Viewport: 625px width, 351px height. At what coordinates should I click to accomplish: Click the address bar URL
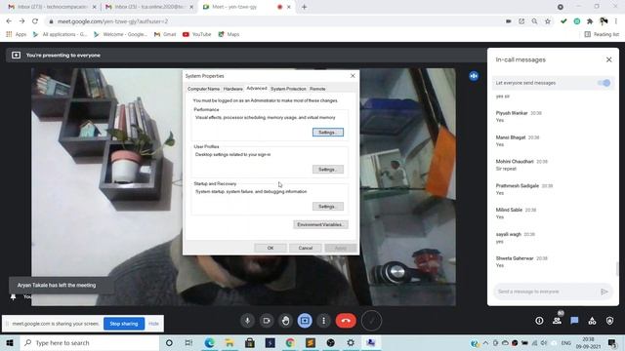tap(112, 21)
